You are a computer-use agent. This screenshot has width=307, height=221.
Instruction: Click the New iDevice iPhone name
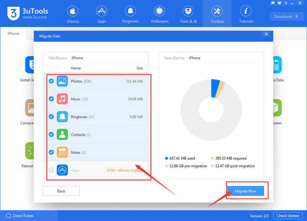(194, 58)
